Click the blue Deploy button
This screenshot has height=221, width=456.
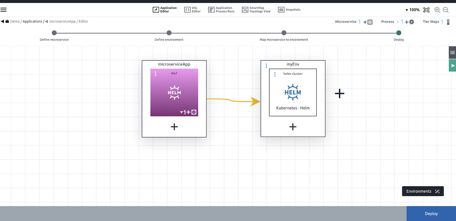click(x=431, y=214)
